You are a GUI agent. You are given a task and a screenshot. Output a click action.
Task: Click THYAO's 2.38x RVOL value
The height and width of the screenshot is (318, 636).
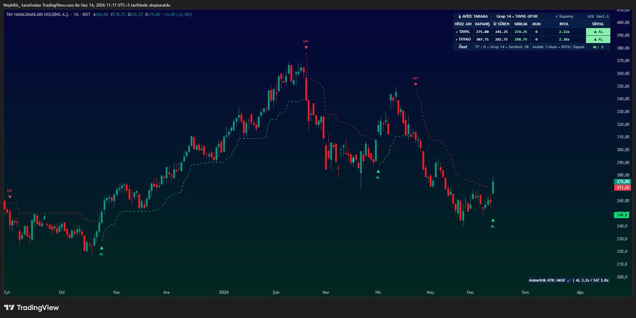pos(564,39)
